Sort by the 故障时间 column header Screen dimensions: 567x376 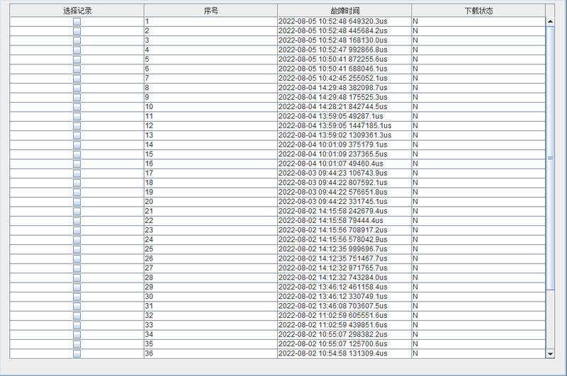[x=344, y=11]
